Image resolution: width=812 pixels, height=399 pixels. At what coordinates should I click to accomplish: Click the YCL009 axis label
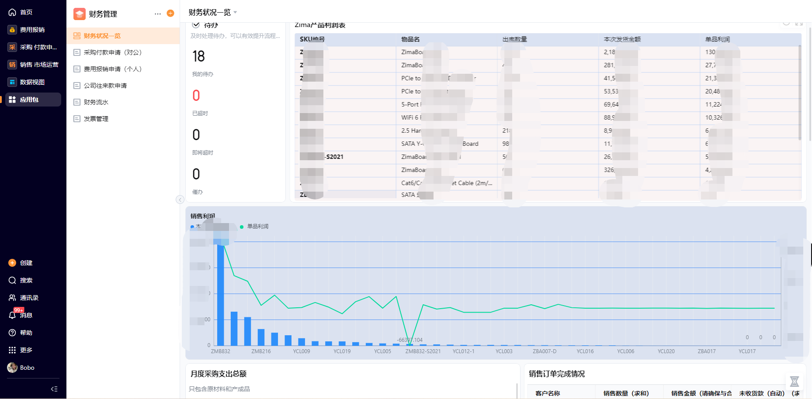(302, 351)
